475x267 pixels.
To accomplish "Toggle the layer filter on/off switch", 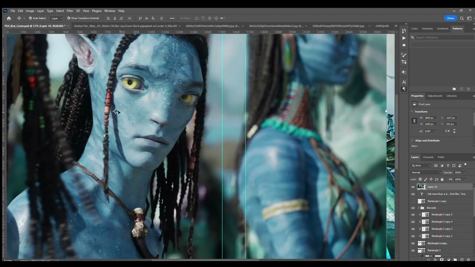I will [x=465, y=165].
